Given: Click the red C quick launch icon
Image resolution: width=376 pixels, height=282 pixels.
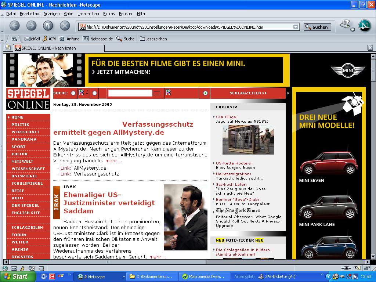Looking at the screenshot, I should [x=52, y=276].
